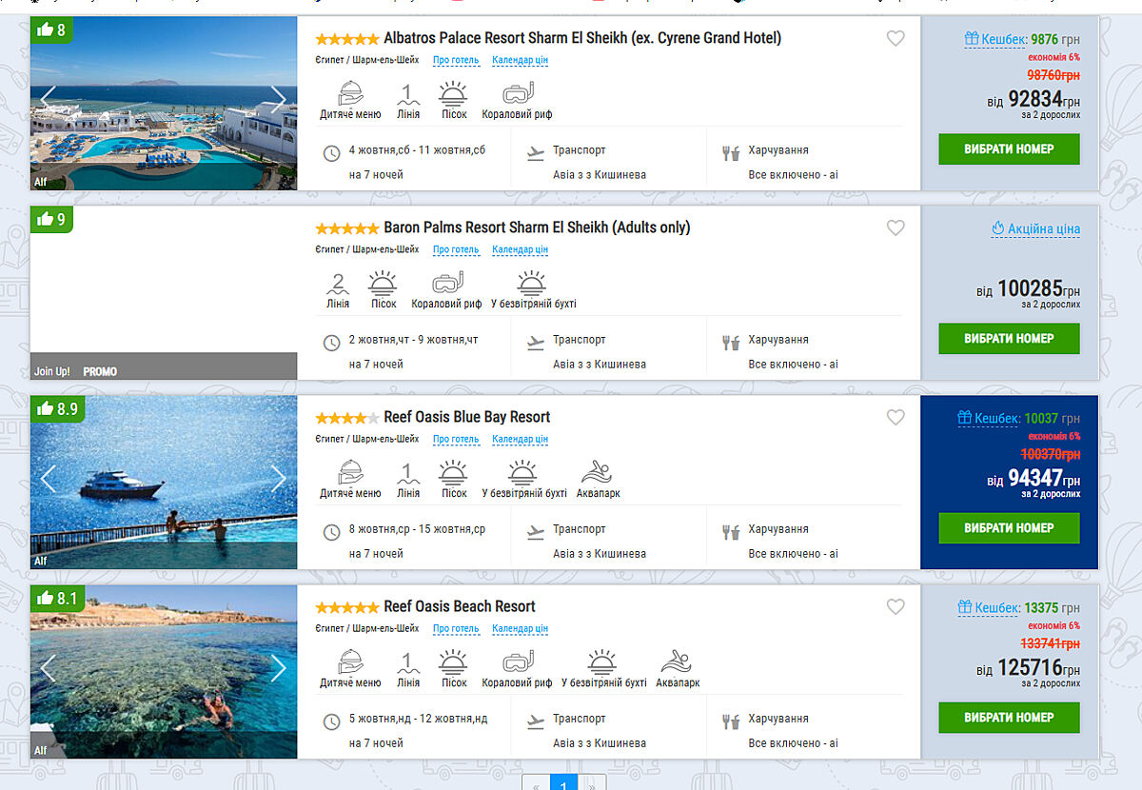Open 'Календар цін' for Reef Oasis Beach Resort
The height and width of the screenshot is (790, 1142).
(x=520, y=628)
